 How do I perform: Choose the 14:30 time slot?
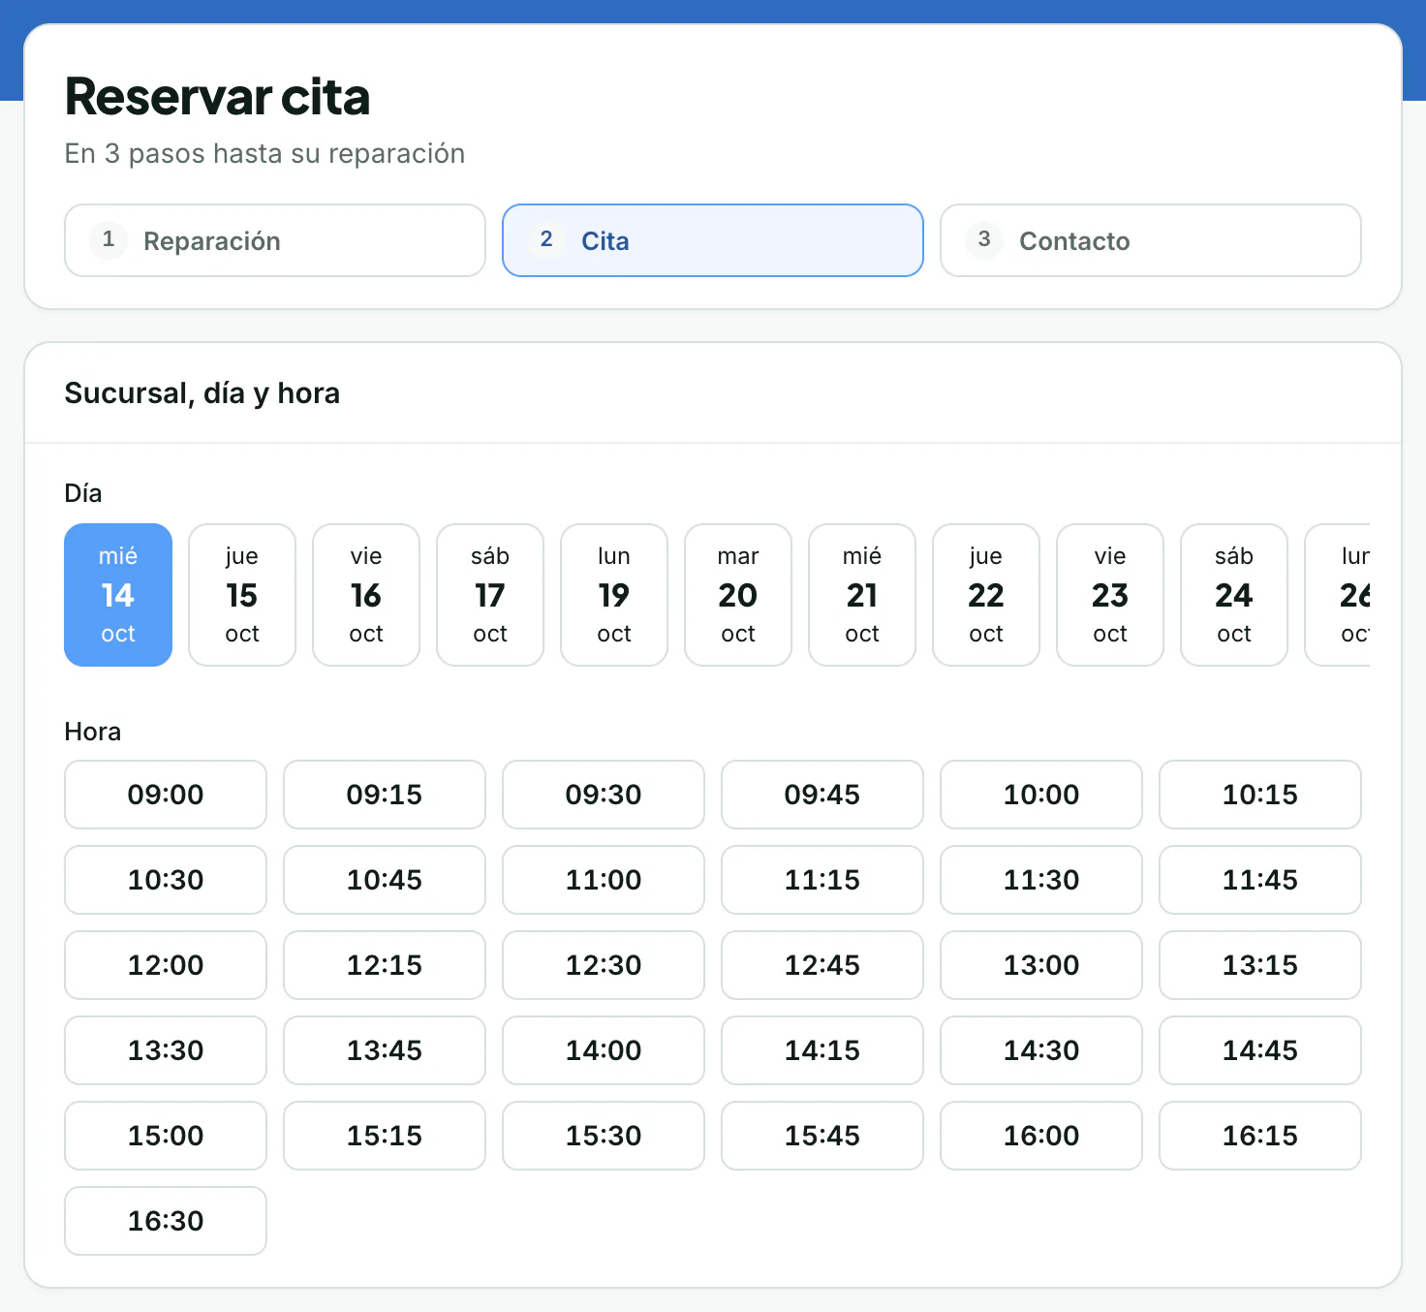[x=1041, y=1050]
